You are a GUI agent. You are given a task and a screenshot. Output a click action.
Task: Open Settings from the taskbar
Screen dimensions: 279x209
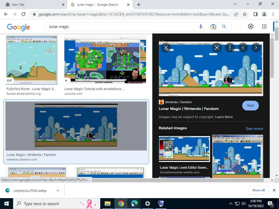tap(147, 204)
